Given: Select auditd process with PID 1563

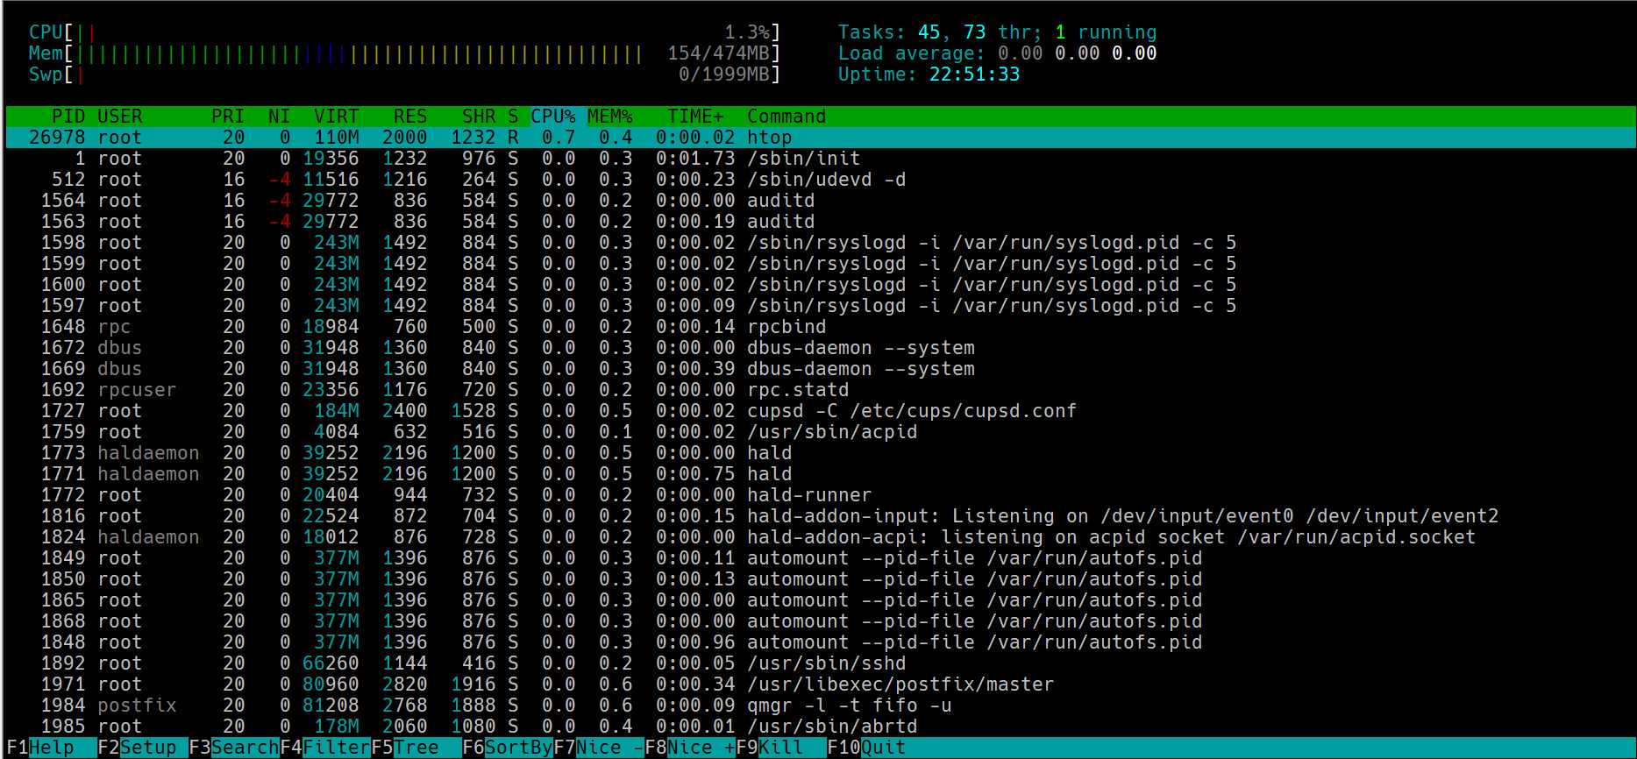Looking at the screenshot, I should [x=821, y=222].
